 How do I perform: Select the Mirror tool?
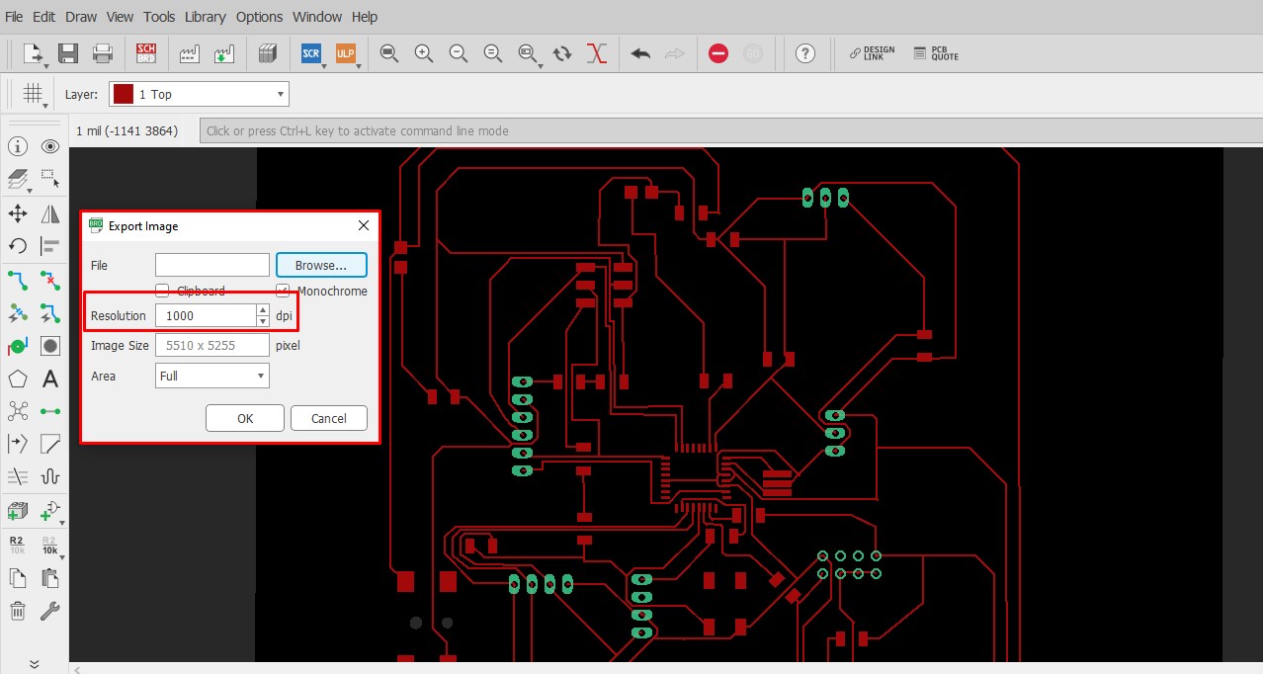[x=50, y=213]
